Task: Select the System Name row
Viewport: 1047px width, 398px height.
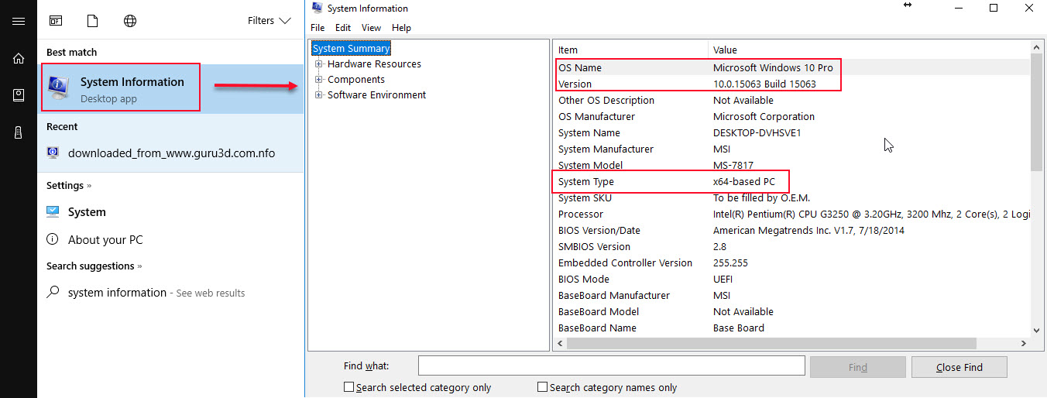Action: (x=792, y=132)
